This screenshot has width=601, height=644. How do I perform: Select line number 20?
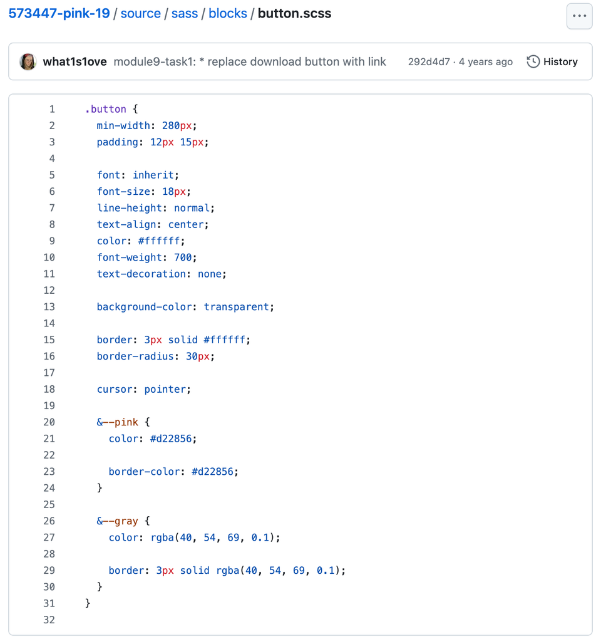(x=49, y=422)
